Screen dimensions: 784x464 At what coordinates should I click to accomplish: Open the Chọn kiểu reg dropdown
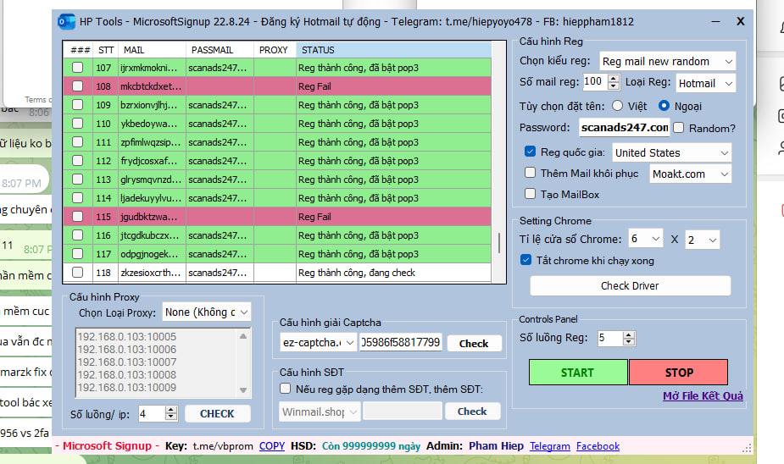tap(667, 61)
